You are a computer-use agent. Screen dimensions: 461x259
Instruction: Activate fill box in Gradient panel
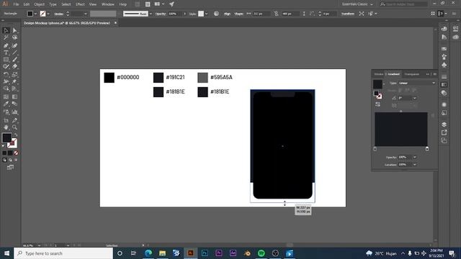(x=376, y=94)
